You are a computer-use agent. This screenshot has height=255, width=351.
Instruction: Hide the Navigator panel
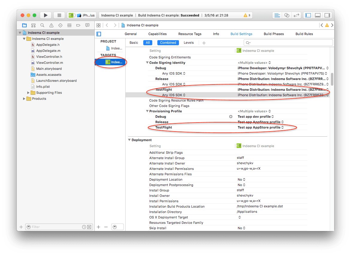point(308,15)
